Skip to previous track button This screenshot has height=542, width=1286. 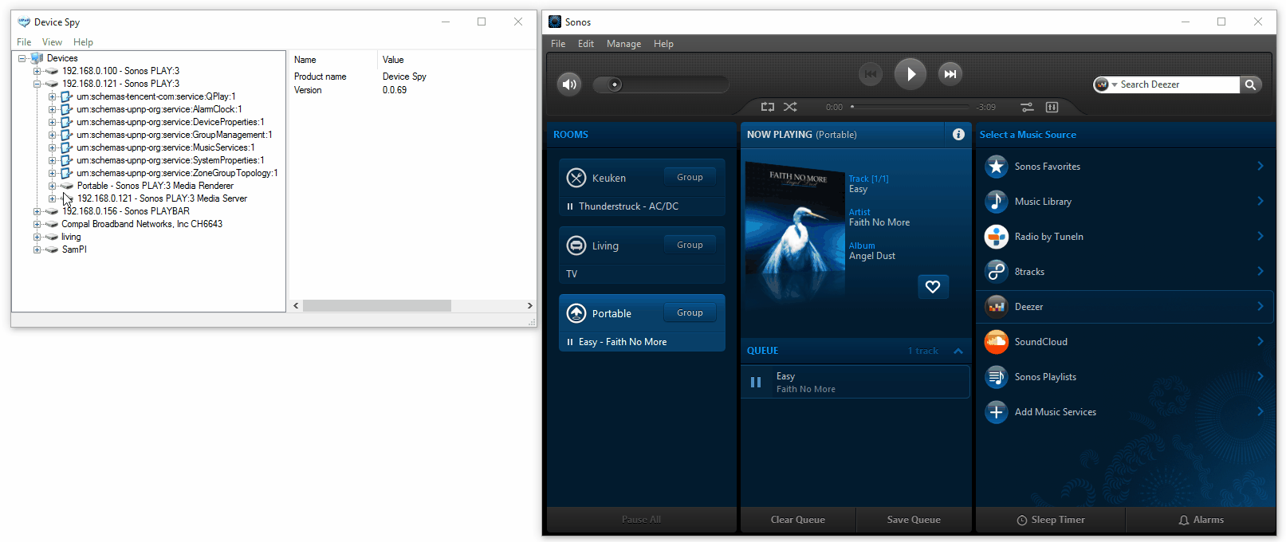coord(871,74)
